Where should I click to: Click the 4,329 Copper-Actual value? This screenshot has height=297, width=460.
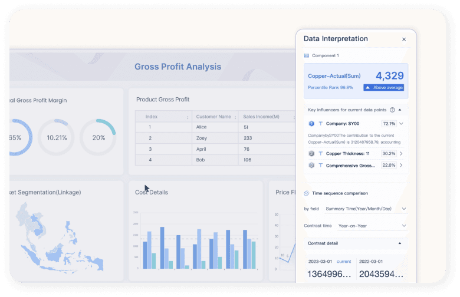tap(389, 75)
